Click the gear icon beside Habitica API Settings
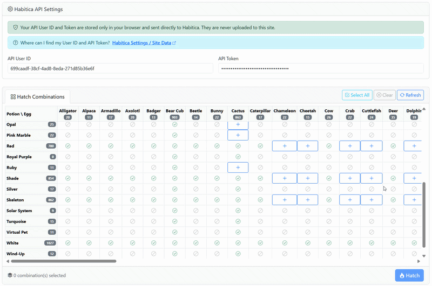The width and height of the screenshot is (432, 286). (x=10, y=9)
